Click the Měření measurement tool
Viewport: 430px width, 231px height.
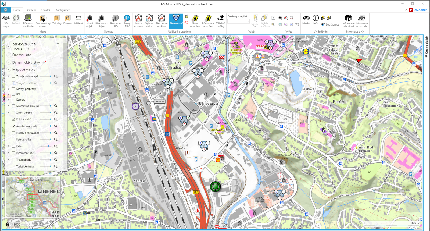[x=78, y=21]
